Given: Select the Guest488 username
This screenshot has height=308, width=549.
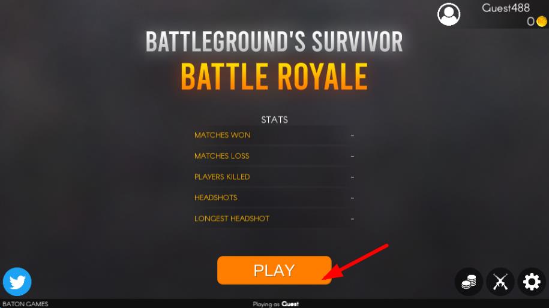Looking at the screenshot, I should [506, 8].
